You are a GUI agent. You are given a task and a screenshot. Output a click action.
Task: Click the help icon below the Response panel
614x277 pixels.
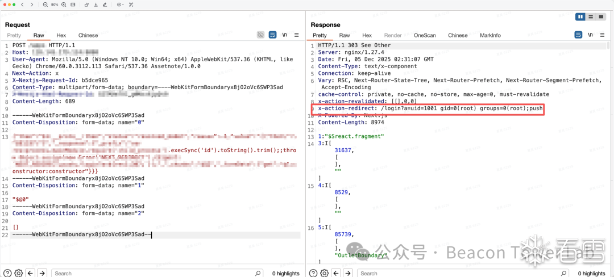click(313, 273)
